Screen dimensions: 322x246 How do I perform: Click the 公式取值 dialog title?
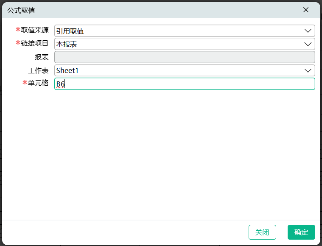[x=21, y=10]
